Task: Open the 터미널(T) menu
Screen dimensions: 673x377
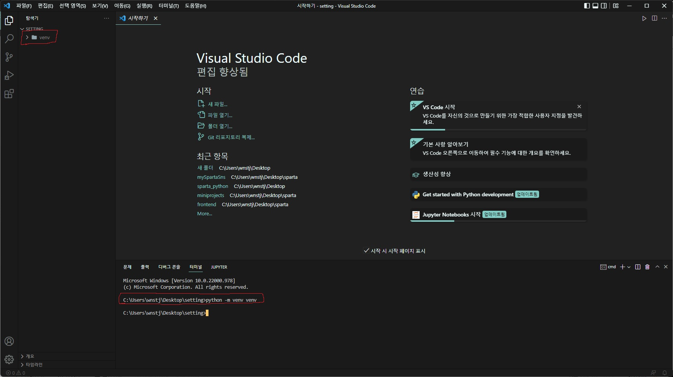Action: point(169,6)
